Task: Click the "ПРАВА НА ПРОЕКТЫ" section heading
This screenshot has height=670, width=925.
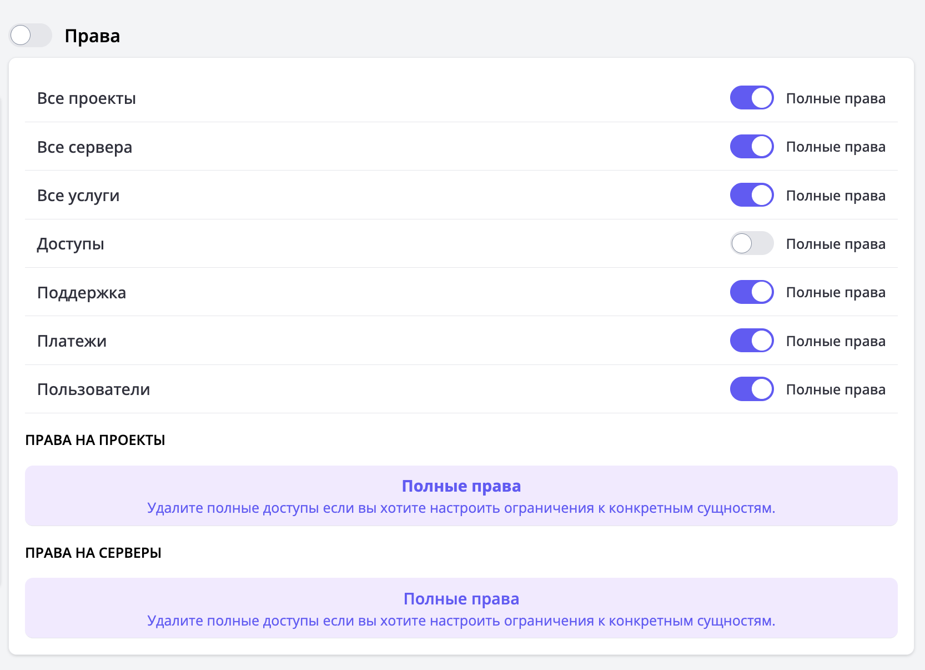Action: pyautogui.click(x=95, y=440)
